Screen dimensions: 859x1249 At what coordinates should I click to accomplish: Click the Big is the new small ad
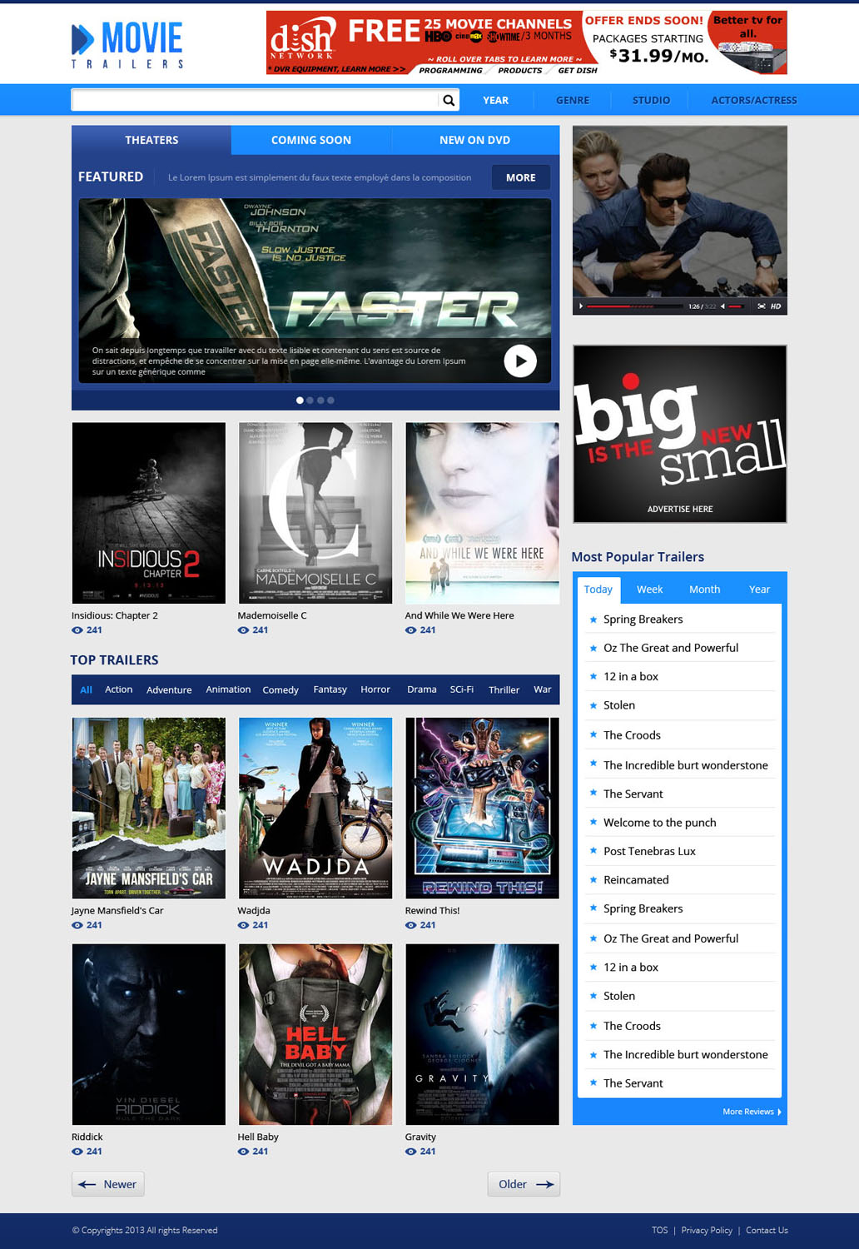pos(680,434)
